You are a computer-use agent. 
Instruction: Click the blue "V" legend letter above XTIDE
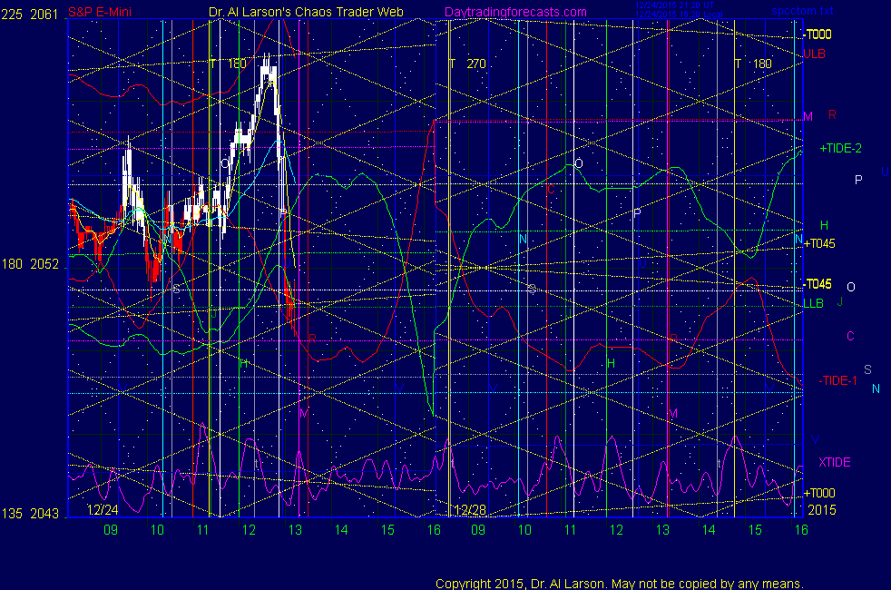tap(815, 439)
